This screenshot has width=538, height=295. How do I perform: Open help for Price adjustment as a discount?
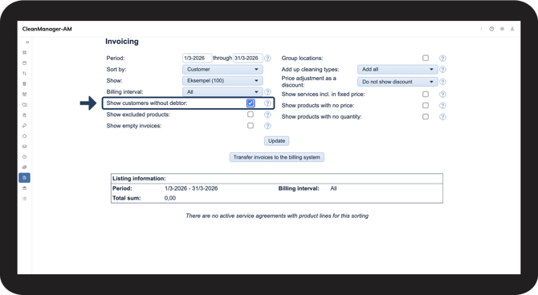[442, 82]
